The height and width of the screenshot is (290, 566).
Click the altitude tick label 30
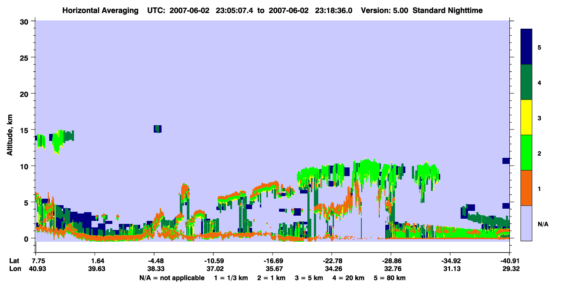pos(25,21)
